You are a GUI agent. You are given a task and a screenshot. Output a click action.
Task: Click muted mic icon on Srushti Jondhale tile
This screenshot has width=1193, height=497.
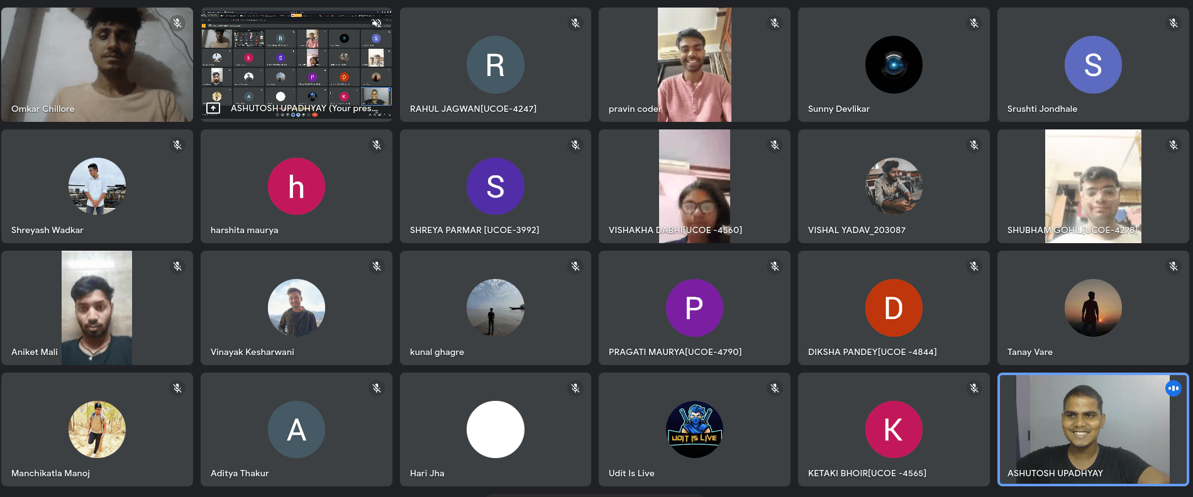(x=1174, y=23)
